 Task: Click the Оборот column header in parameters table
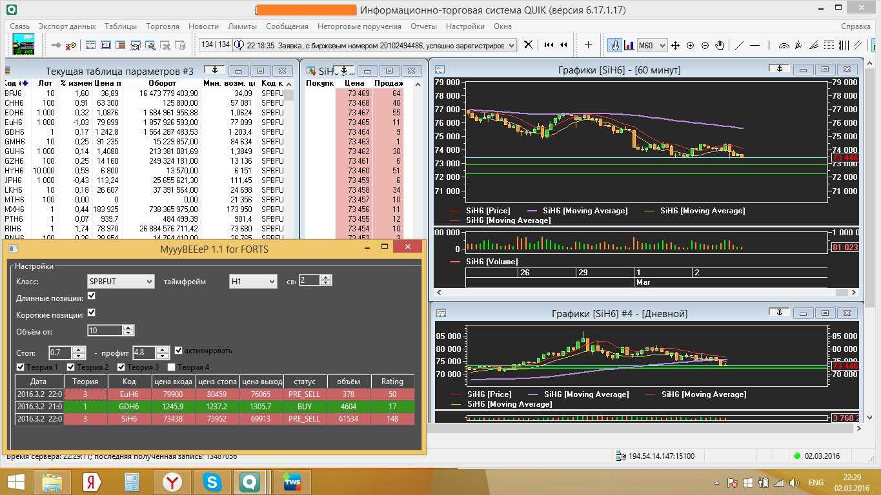(162, 83)
